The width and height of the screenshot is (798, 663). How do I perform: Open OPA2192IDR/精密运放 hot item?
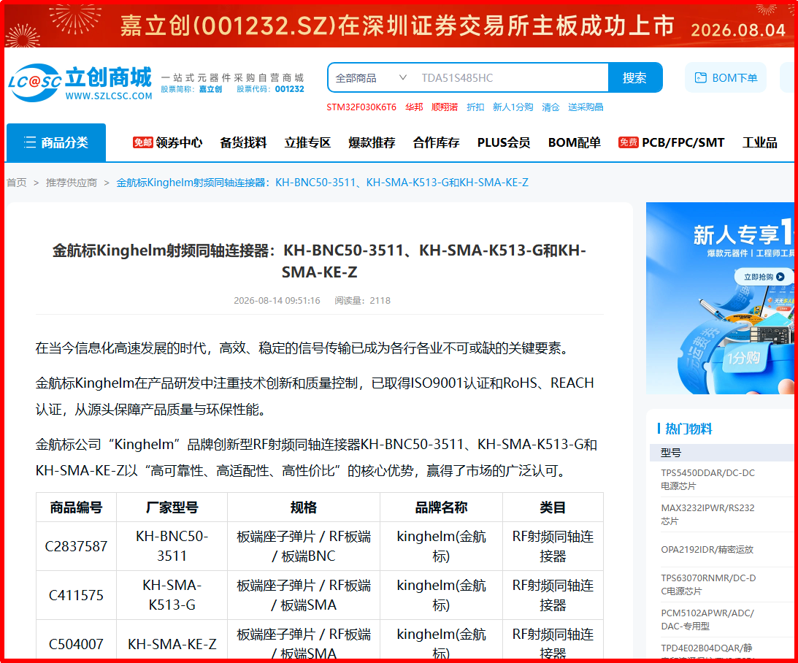coord(707,550)
